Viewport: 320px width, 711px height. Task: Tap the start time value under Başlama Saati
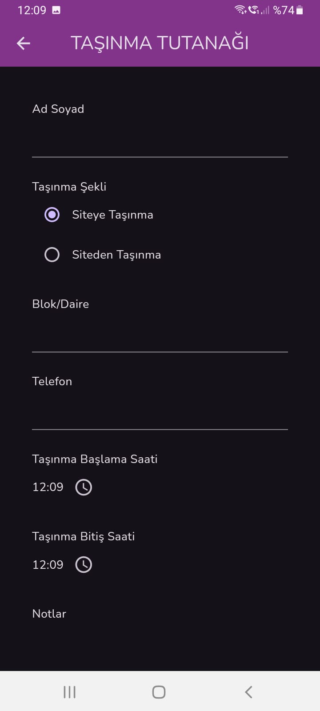[48, 487]
